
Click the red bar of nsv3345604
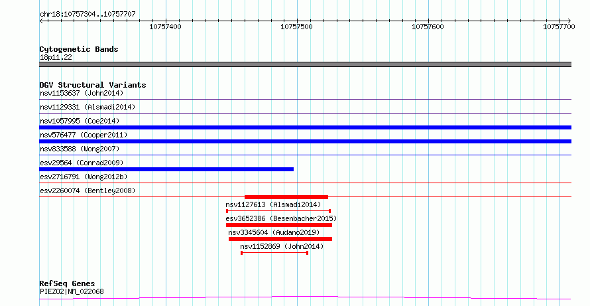click(280, 239)
